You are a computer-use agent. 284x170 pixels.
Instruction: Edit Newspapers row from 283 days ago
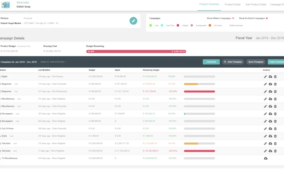[265, 121]
